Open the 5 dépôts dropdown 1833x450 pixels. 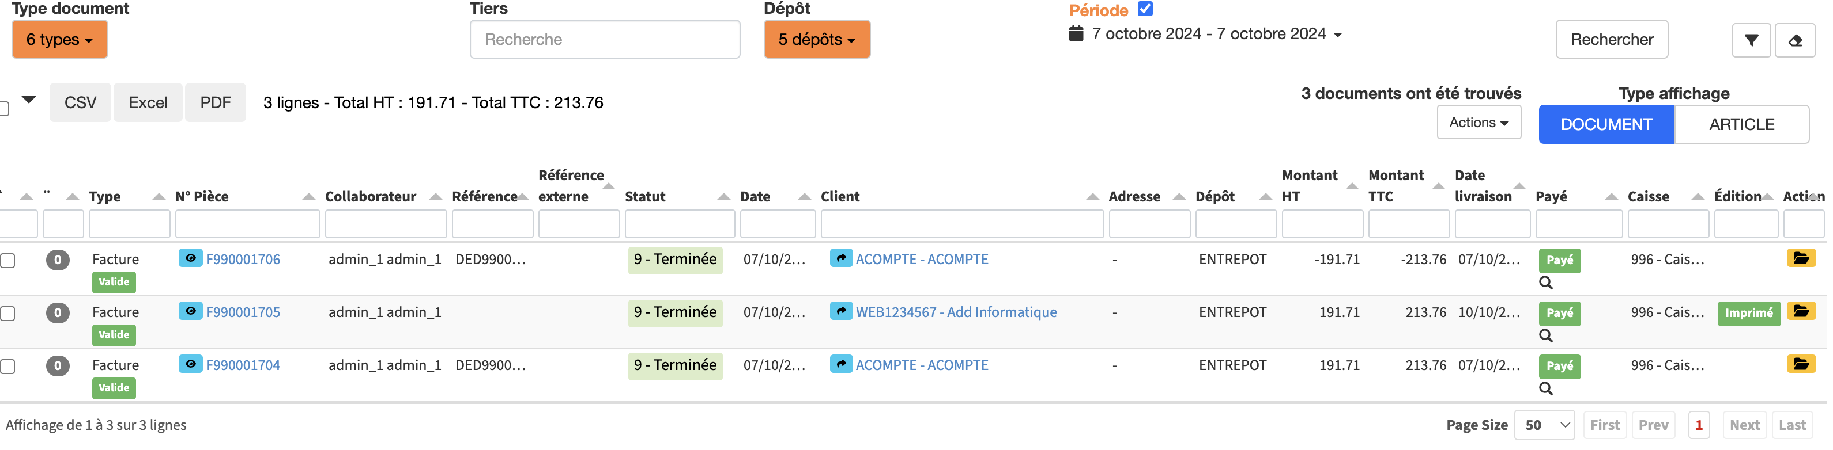[x=816, y=40]
